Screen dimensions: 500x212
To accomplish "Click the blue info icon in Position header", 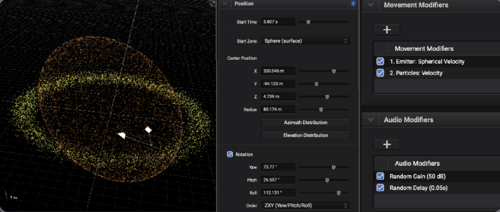I will point(353,4).
